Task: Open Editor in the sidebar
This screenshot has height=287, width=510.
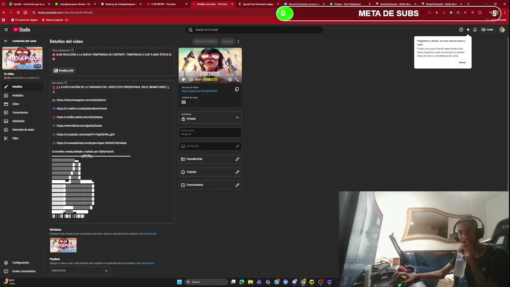Action: pos(22,104)
